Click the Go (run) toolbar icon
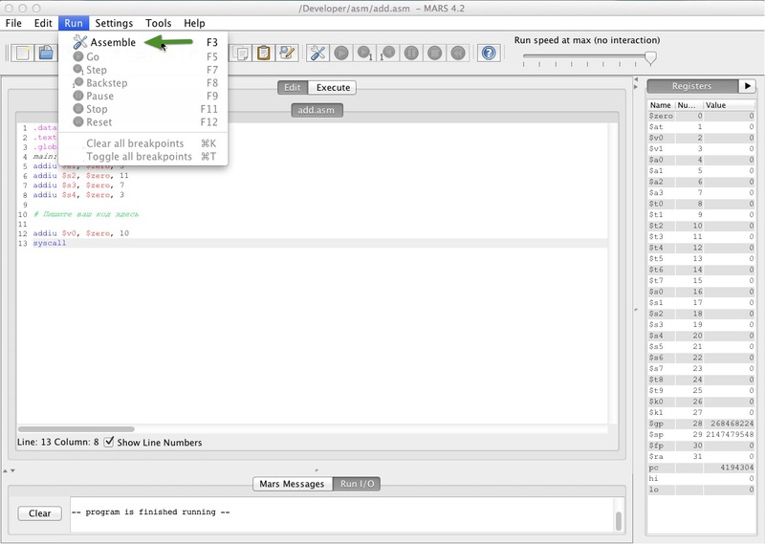Image resolution: width=765 pixels, height=544 pixels. 341,53
